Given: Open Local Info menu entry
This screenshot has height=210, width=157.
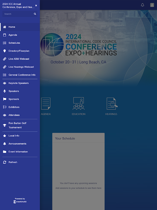Looking at the screenshot, I should (20, 136).
